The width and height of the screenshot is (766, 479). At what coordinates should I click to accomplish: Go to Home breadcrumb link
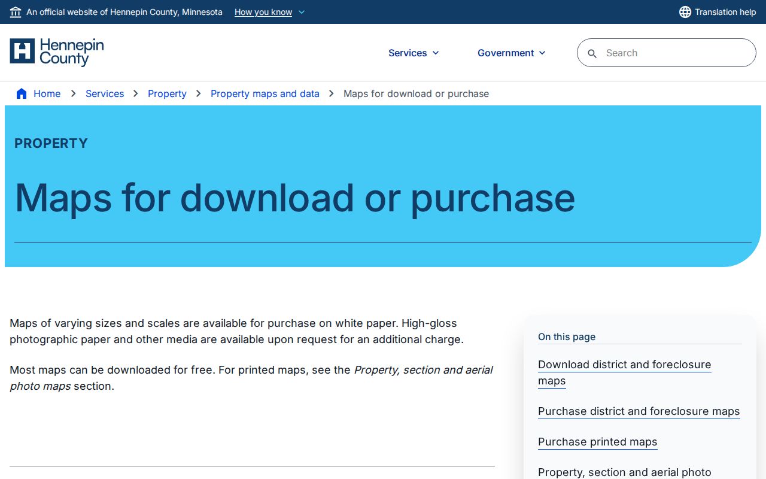(47, 93)
